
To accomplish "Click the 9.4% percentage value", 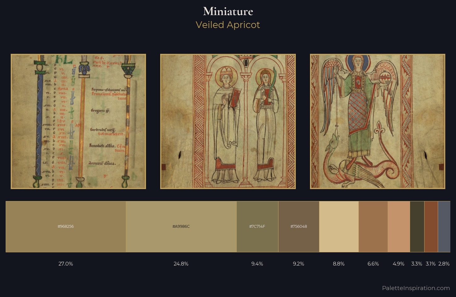I will click(257, 264).
